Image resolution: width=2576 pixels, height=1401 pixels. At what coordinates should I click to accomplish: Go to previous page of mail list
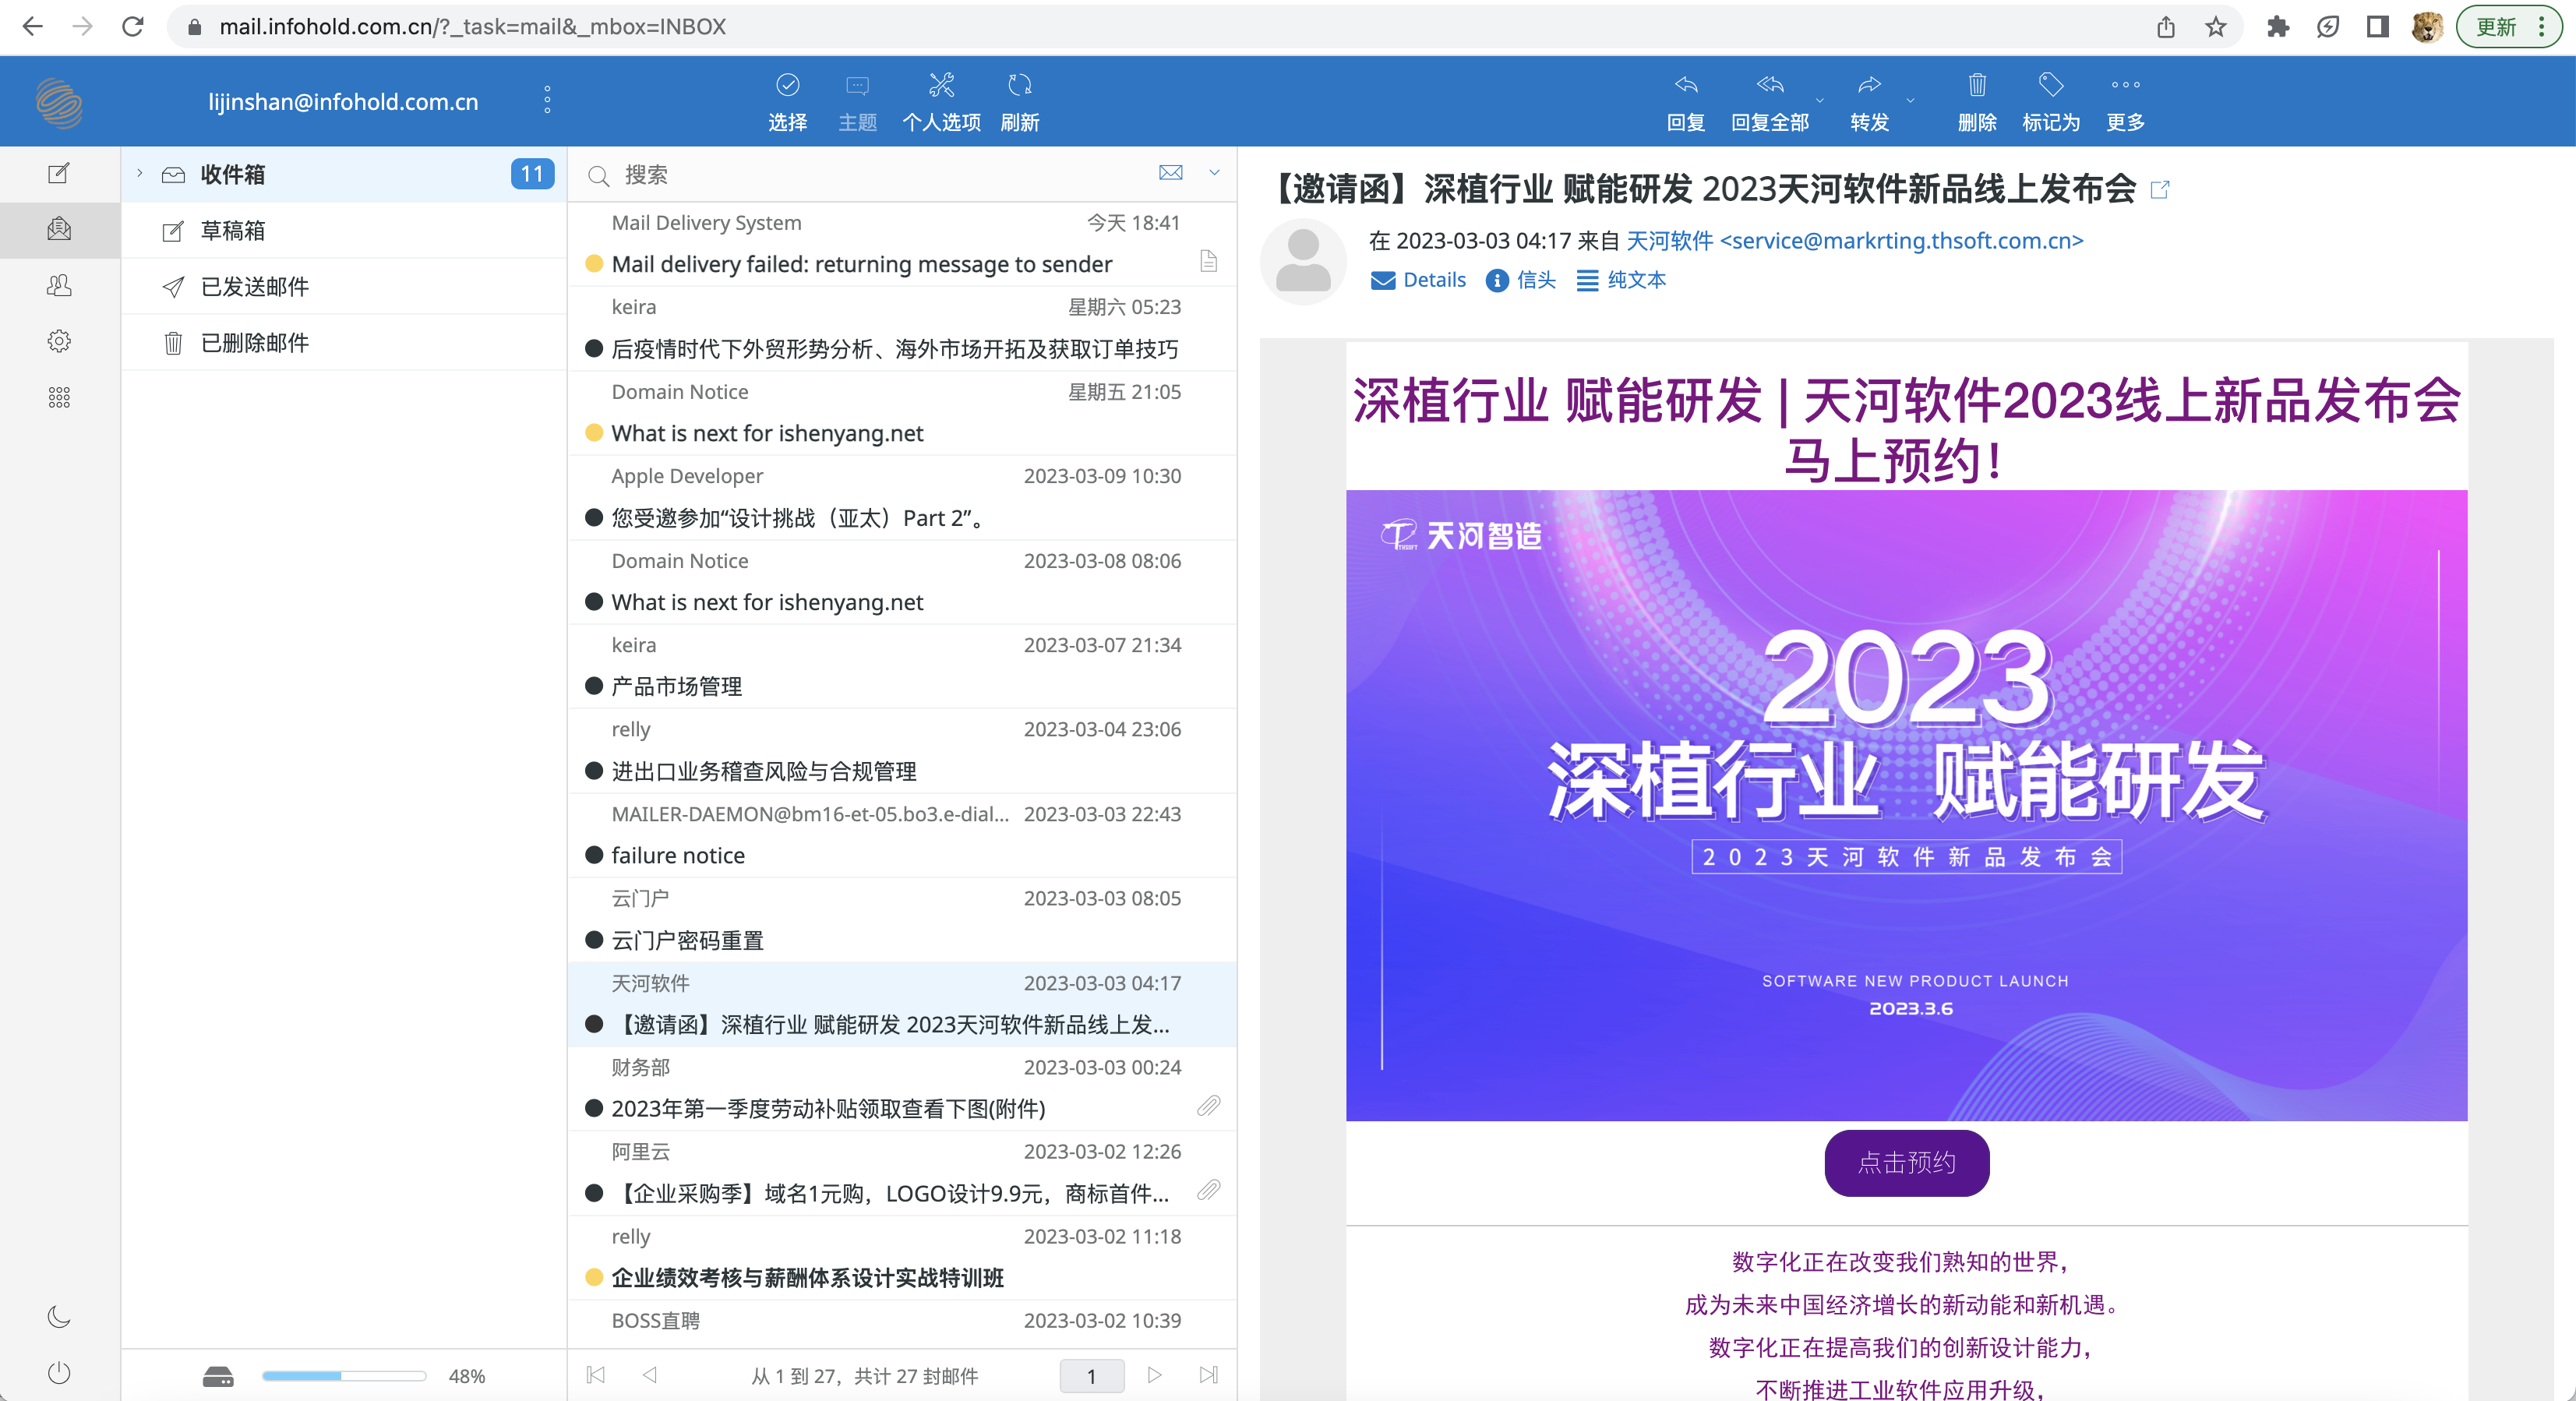650,1375
